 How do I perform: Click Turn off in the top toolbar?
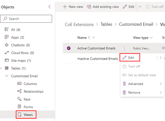pyautogui.click(x=155, y=7)
